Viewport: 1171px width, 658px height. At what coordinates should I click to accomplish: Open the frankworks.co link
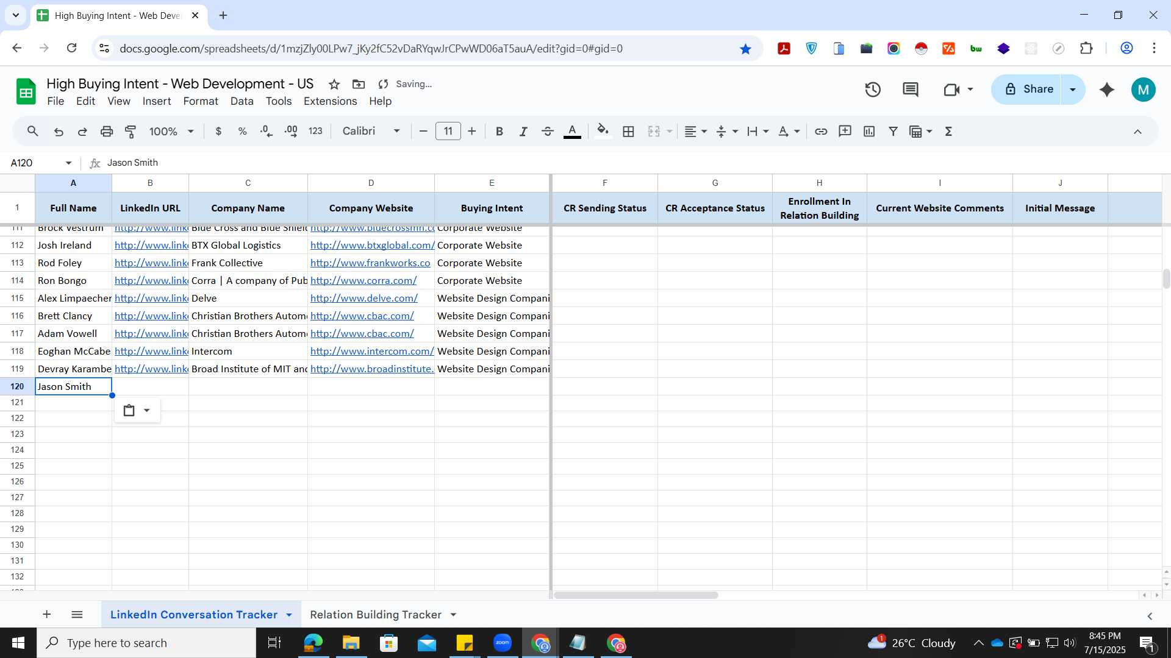point(370,263)
